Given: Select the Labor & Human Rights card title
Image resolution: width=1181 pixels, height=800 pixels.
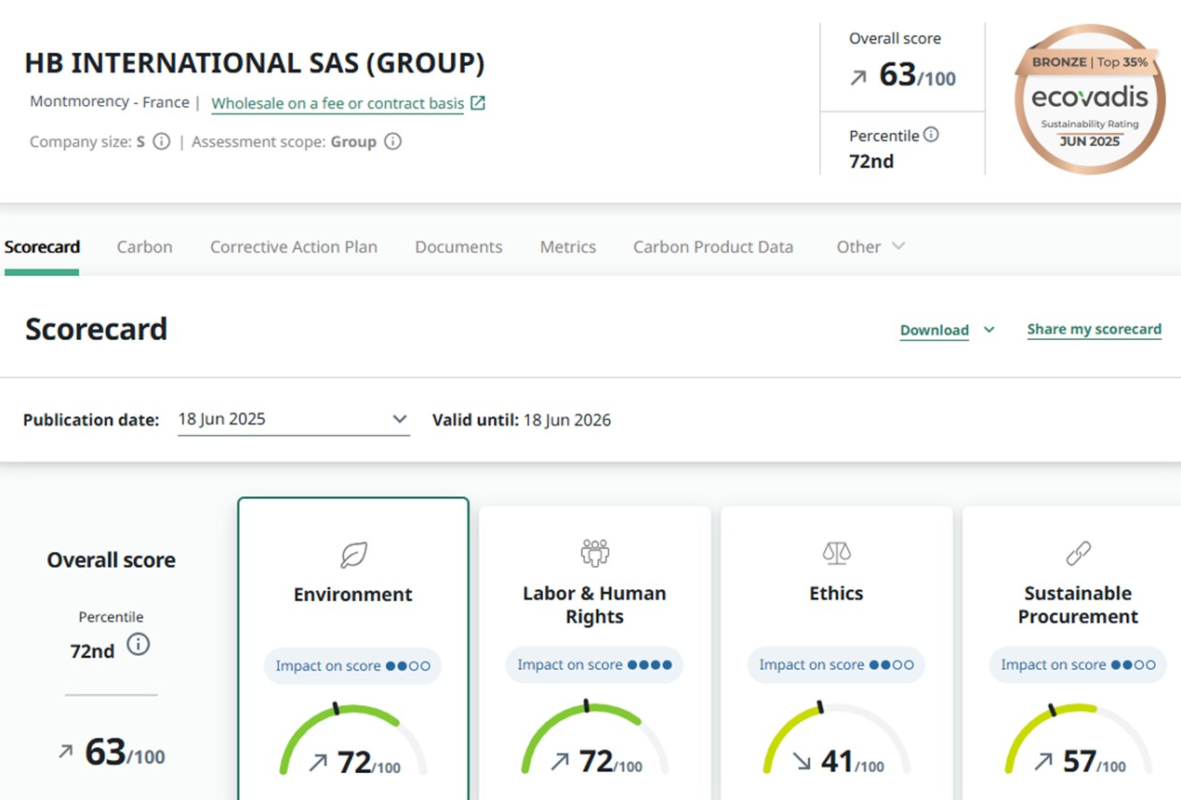Looking at the screenshot, I should point(594,605).
